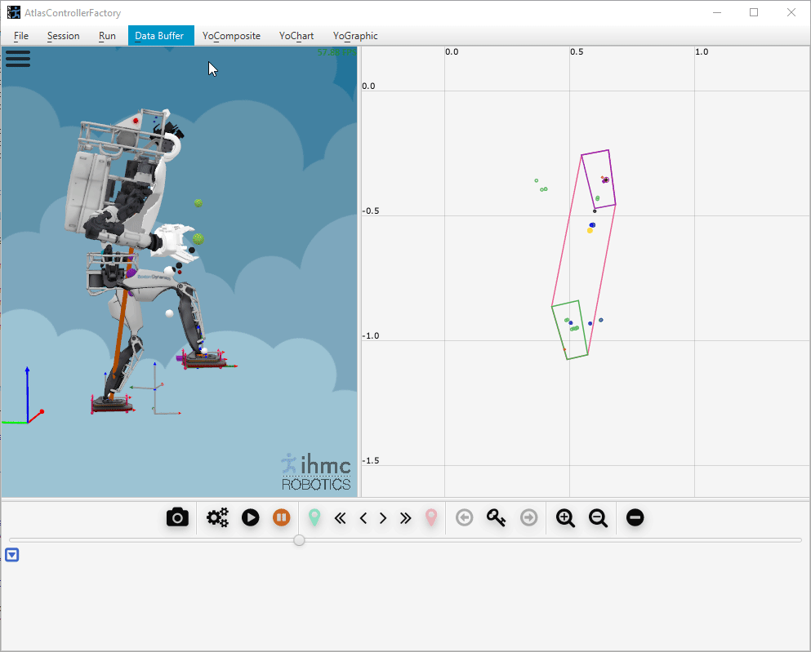The width and height of the screenshot is (811, 652).
Task: Jump to buffer start with double left chevrons
Action: click(340, 517)
